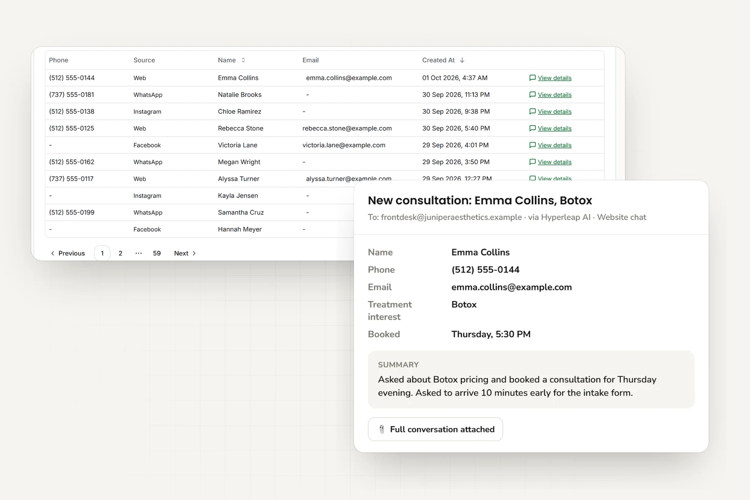Click phone (737) 555-0181 in the table
The image size is (750, 500).
(x=72, y=95)
